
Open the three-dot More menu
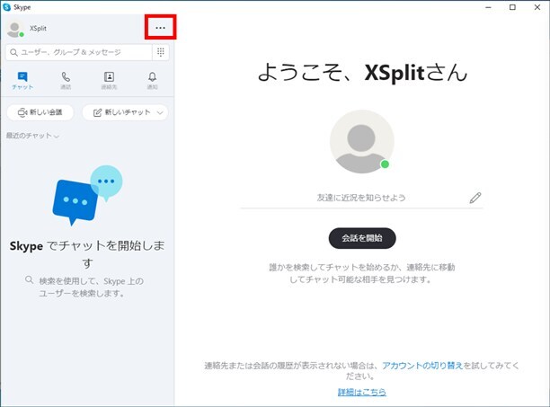(160, 28)
